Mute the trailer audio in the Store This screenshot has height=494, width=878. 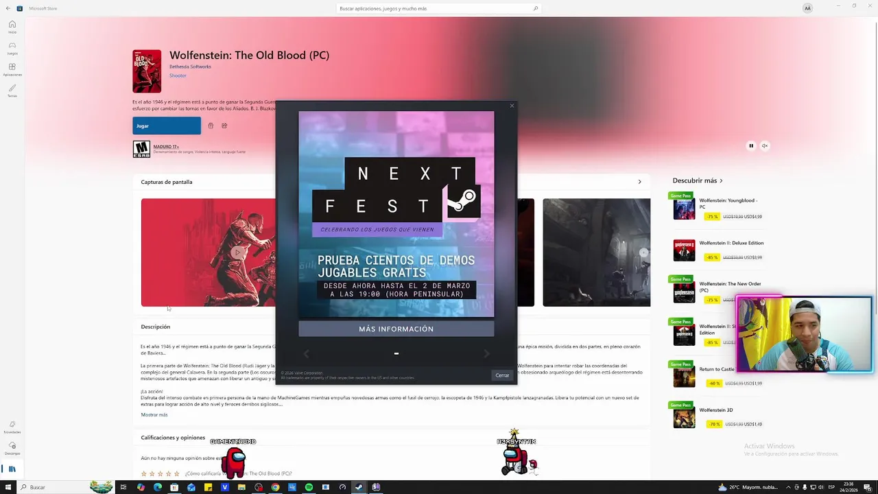(x=765, y=145)
